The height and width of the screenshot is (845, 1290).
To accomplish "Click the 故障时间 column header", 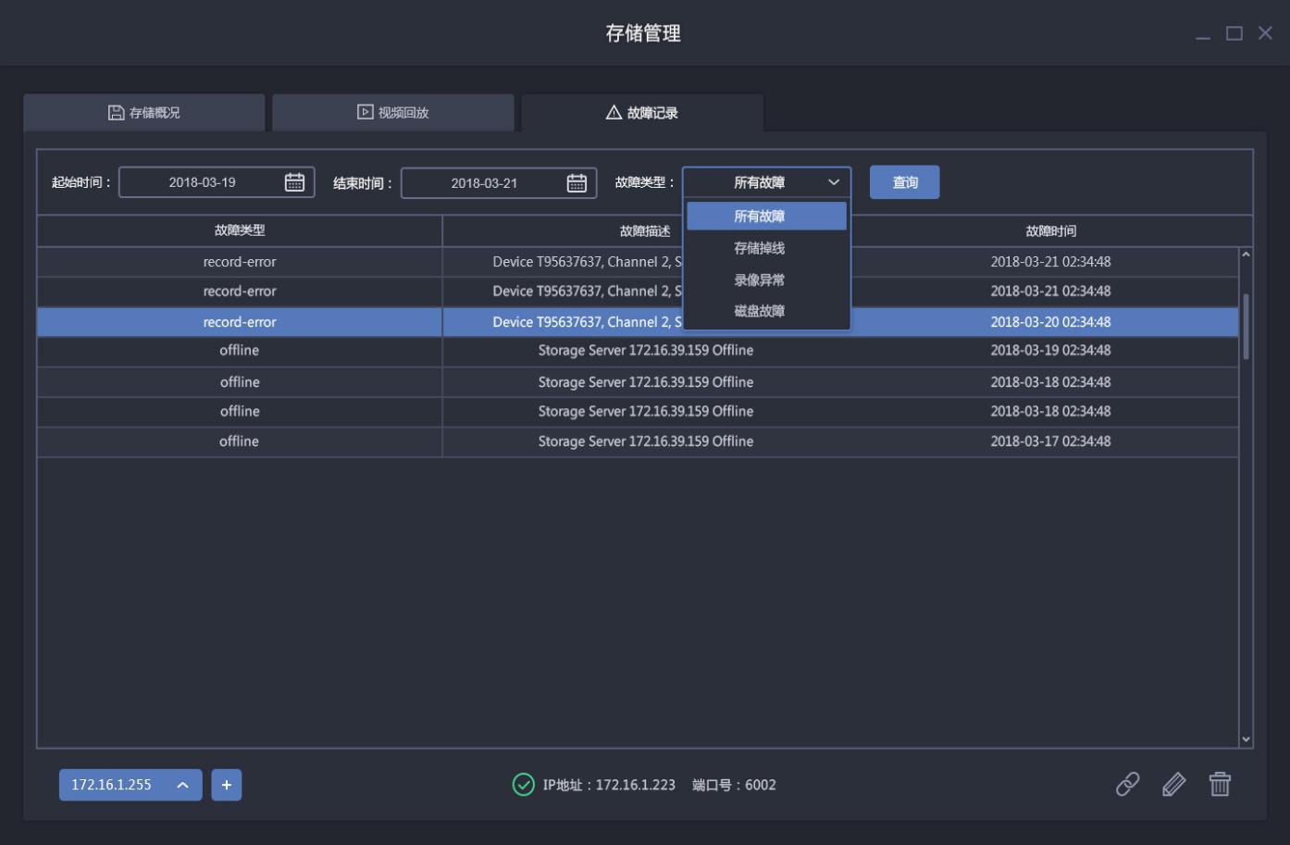I will 1050,230.
